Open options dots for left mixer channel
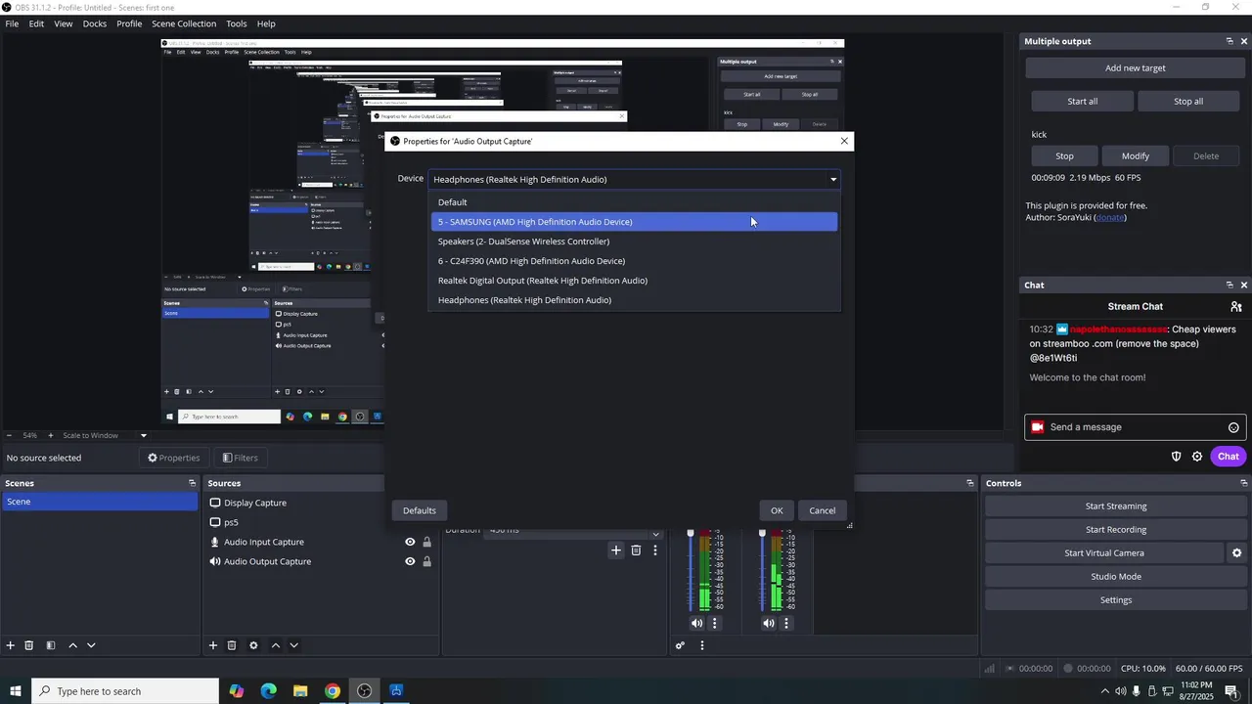The image size is (1252, 704). (x=714, y=623)
